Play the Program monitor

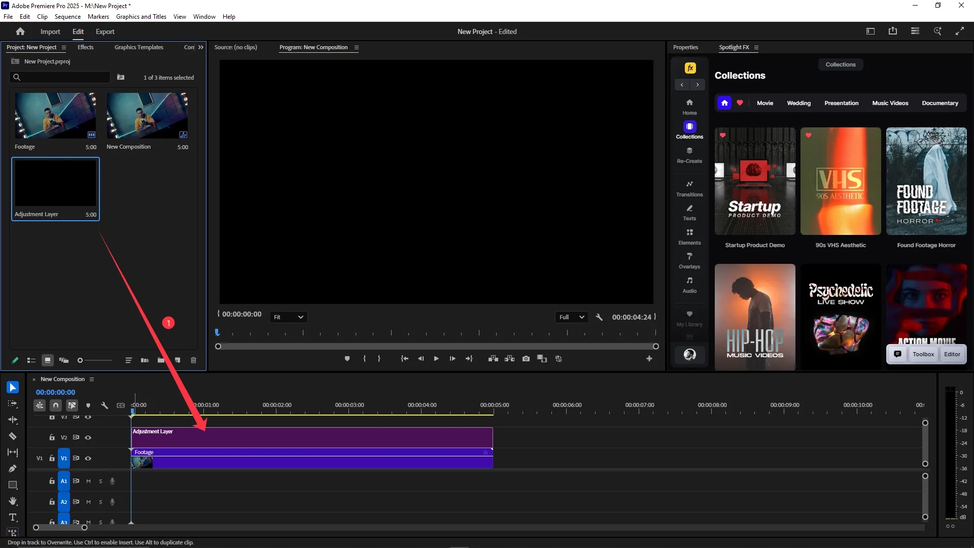[x=436, y=359]
